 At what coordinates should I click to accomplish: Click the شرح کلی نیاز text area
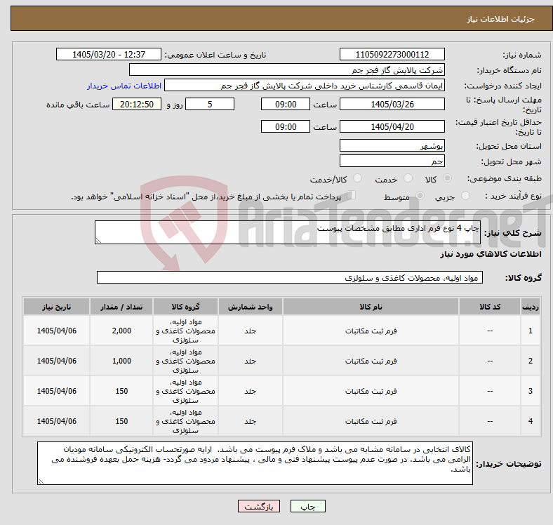[288, 232]
